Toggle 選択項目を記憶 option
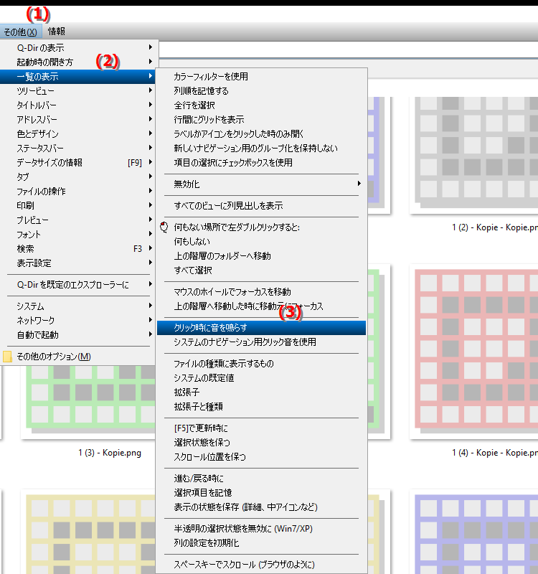Screen dimensions: 538x574 pyautogui.click(x=261, y=492)
